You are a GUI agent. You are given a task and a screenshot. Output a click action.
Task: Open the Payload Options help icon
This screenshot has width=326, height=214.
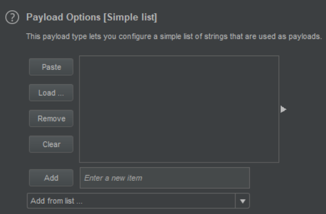coord(12,17)
